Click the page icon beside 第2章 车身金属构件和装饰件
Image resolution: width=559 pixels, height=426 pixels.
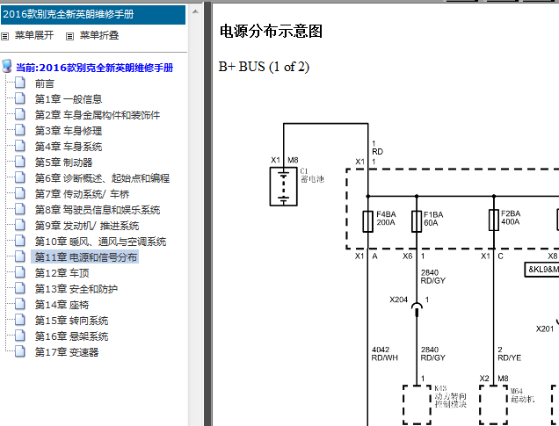click(20, 114)
